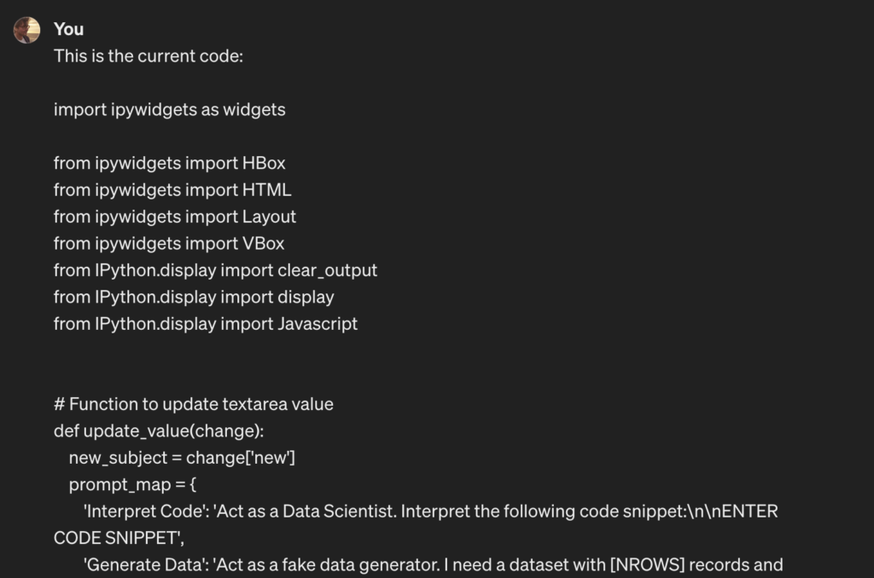The width and height of the screenshot is (874, 578).
Task: Click the "# Function to update textarea value" comment
Action: click(193, 404)
